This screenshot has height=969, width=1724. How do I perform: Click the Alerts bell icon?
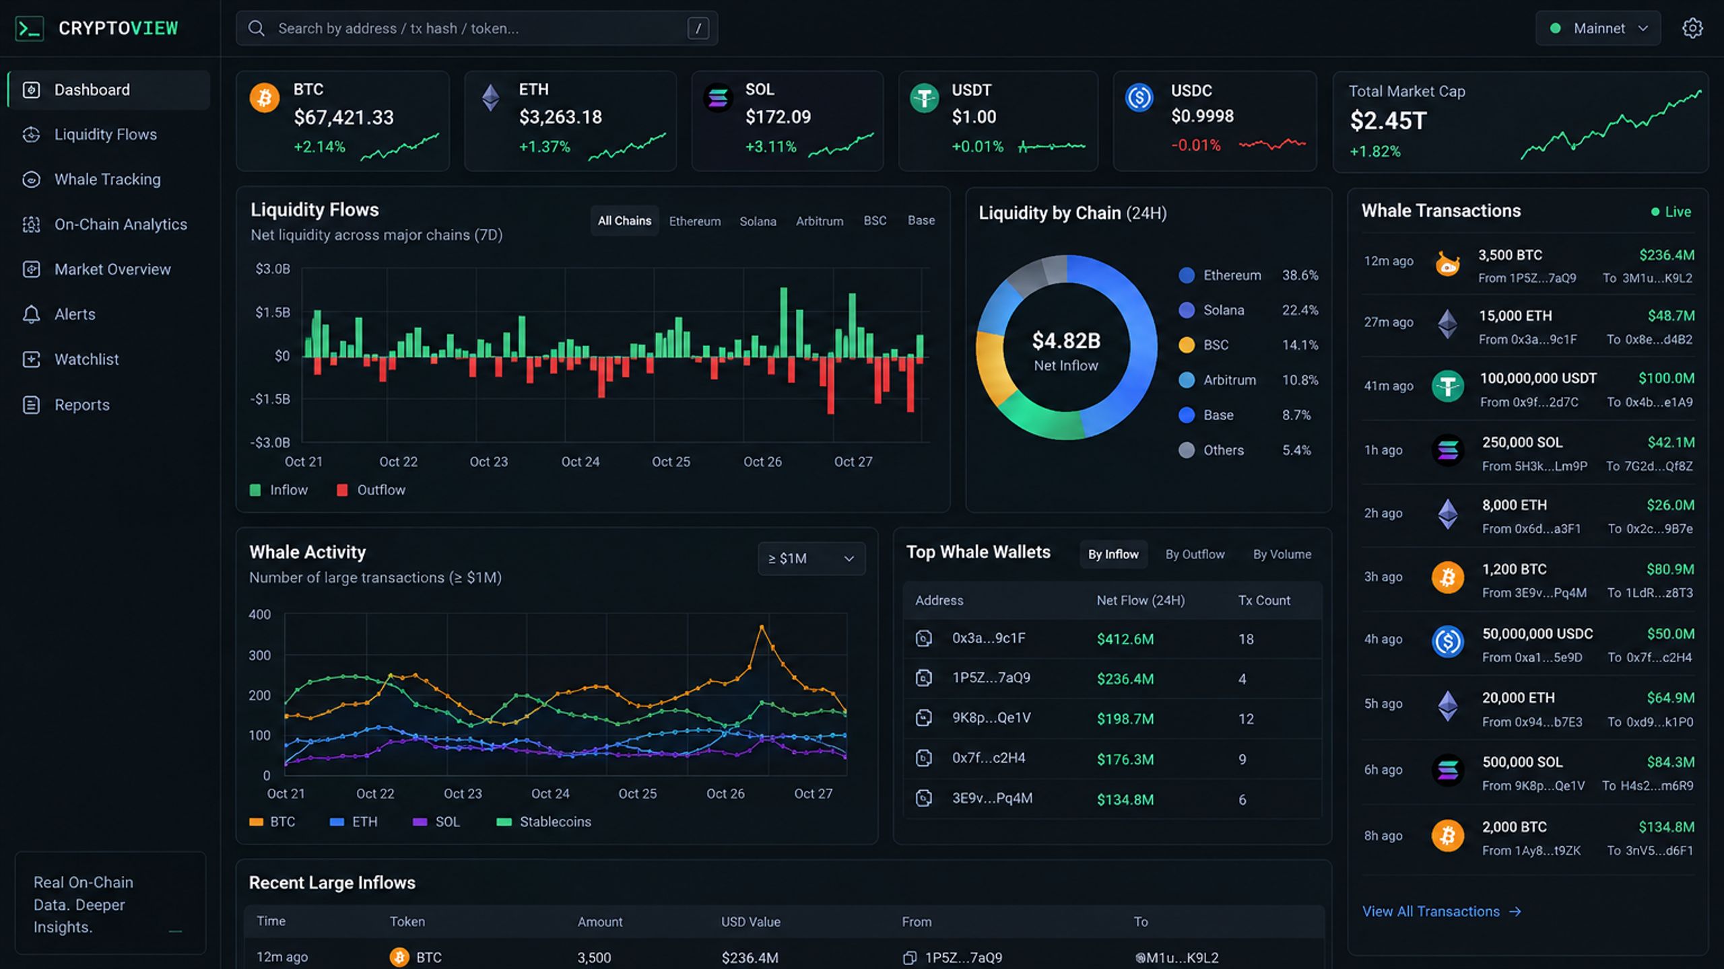(x=32, y=314)
